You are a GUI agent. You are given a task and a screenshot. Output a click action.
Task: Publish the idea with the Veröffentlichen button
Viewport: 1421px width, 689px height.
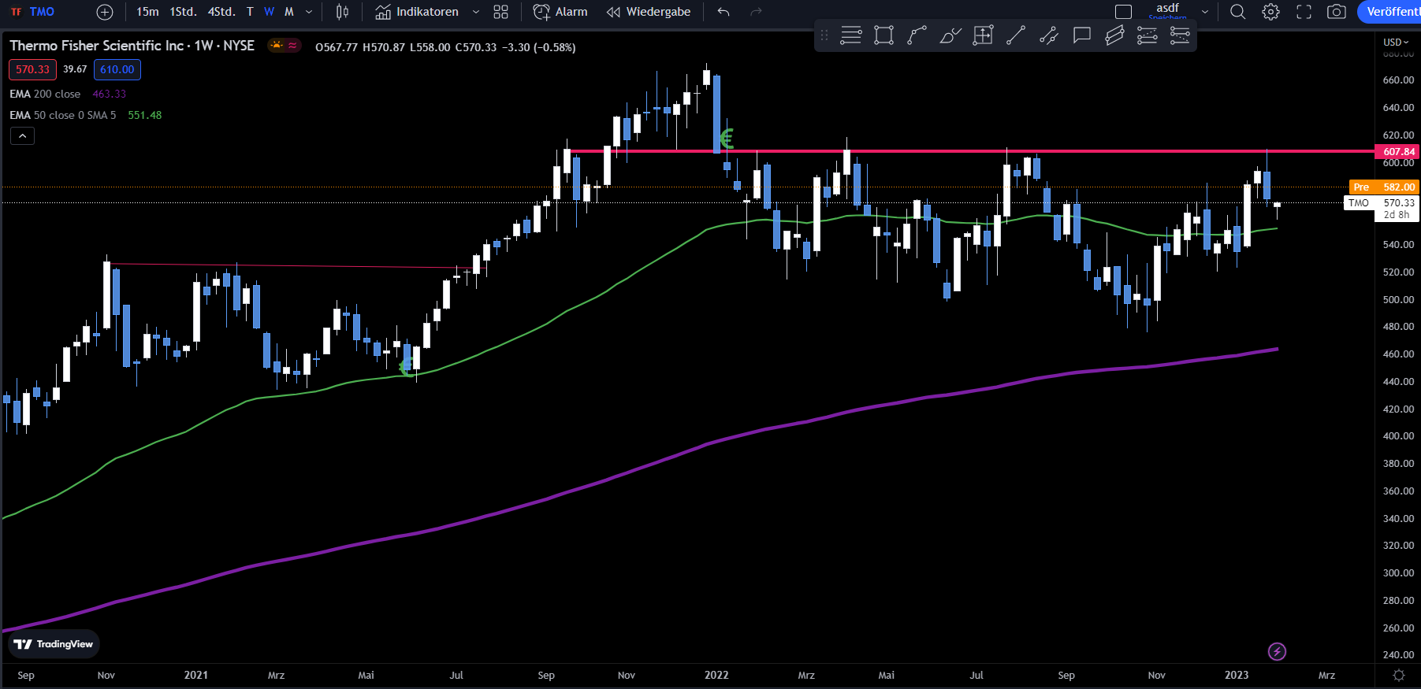pos(1390,12)
